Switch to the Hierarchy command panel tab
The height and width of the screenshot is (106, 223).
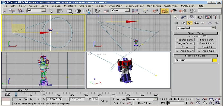[x=192, y=17]
